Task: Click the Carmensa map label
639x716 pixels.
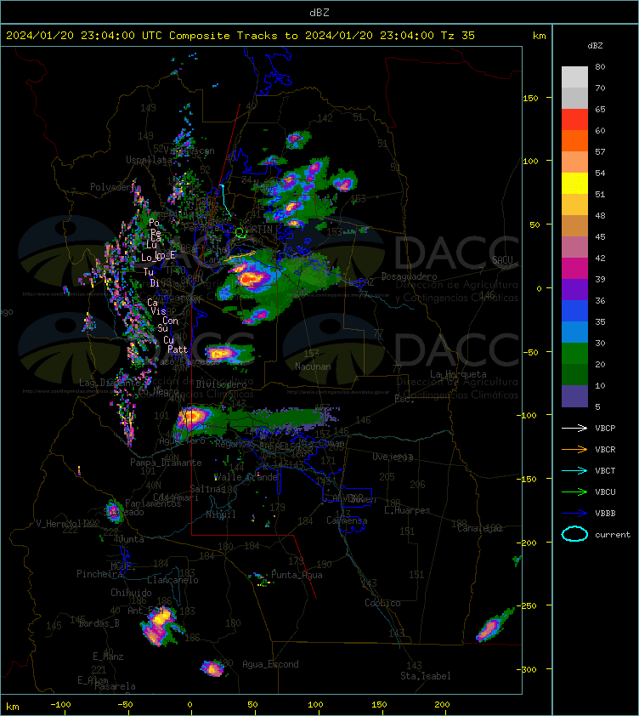Action: coord(347,520)
